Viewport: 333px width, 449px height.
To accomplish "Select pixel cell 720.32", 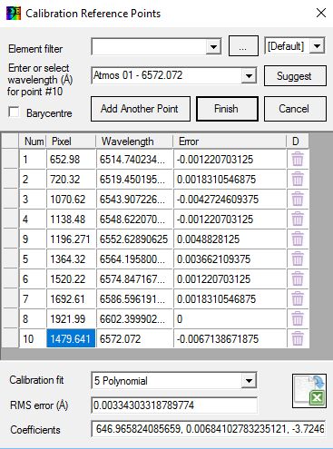I will tap(71, 179).
